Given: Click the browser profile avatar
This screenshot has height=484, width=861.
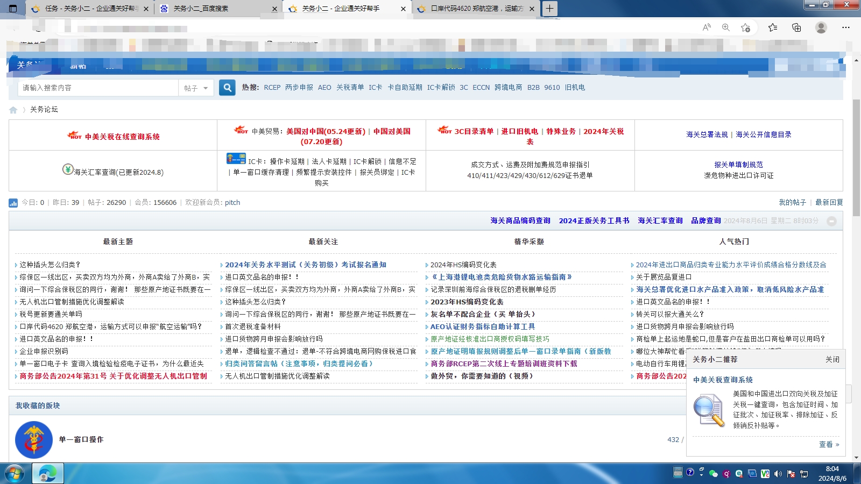Looking at the screenshot, I should [x=821, y=27].
